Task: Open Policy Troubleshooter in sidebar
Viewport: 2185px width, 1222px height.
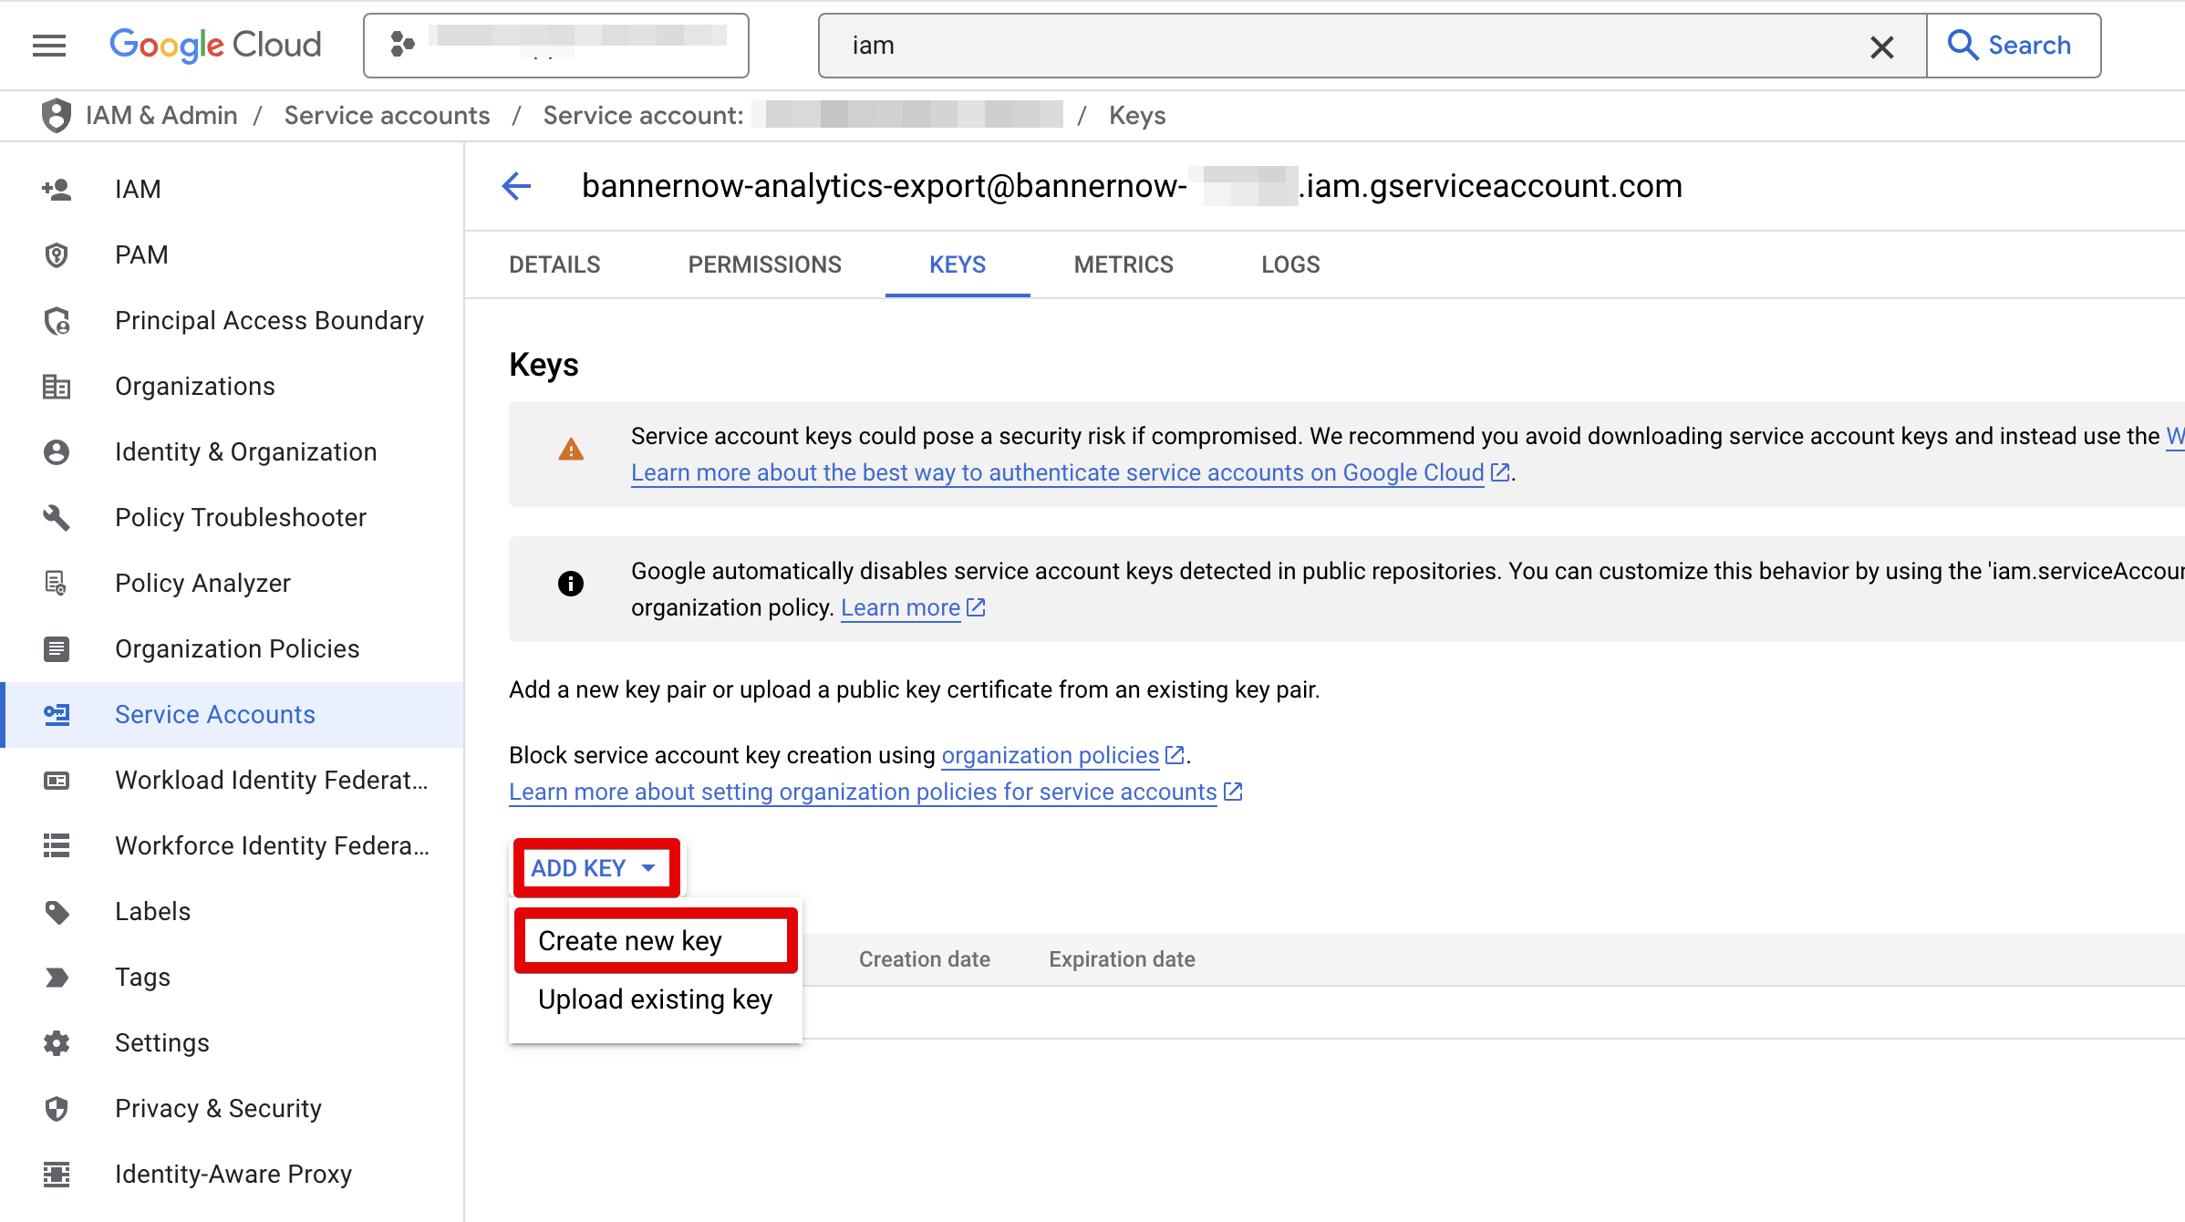Action: coord(241,517)
